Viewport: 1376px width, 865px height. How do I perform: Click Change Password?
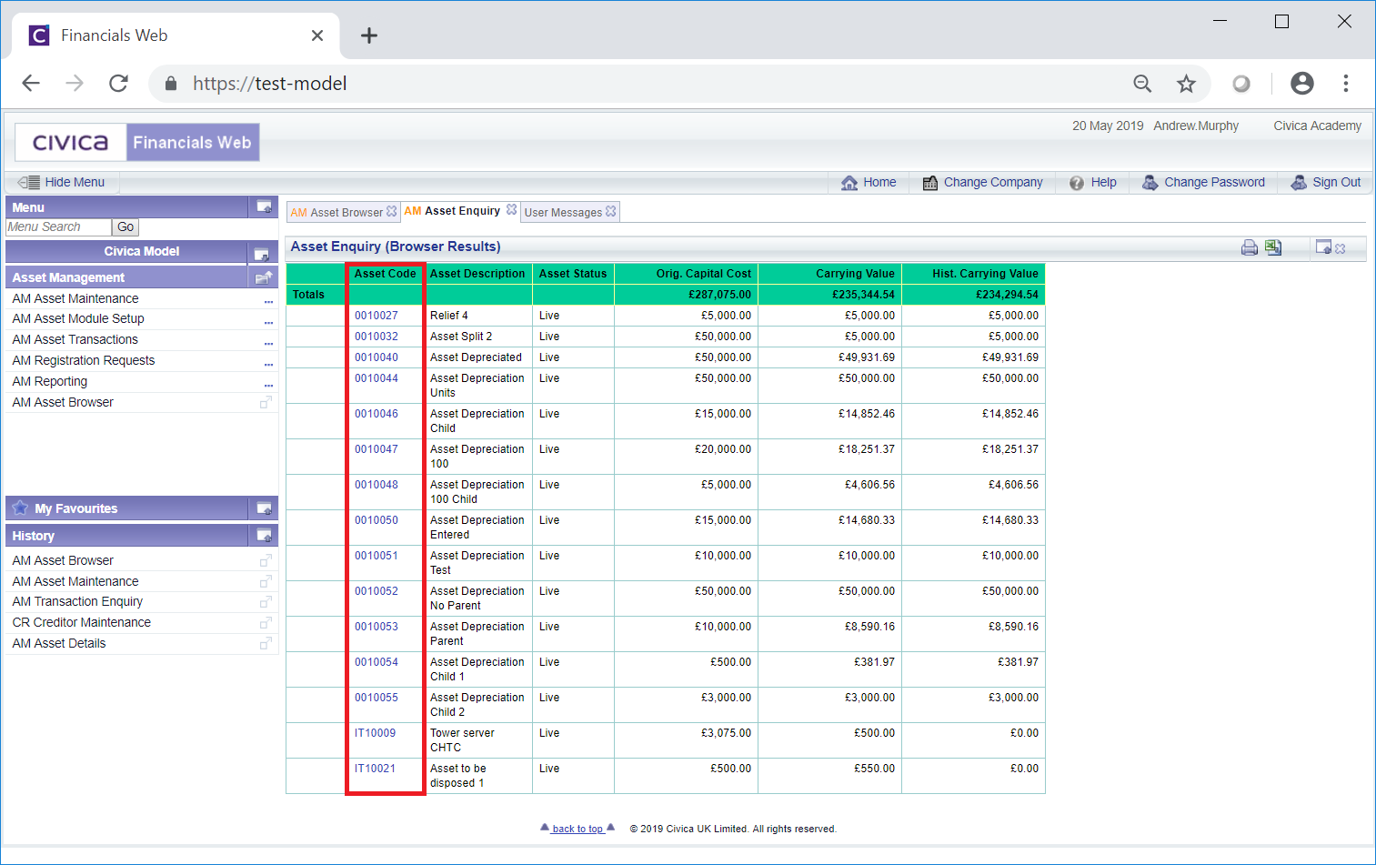(1203, 182)
